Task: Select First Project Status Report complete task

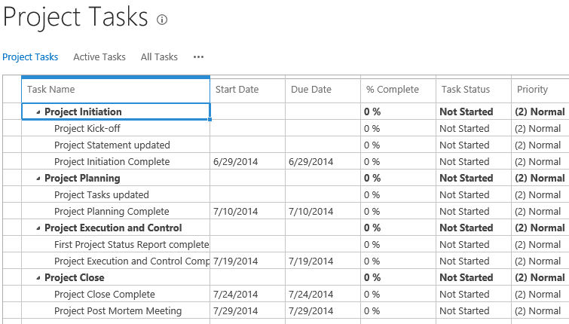Action: (116, 245)
